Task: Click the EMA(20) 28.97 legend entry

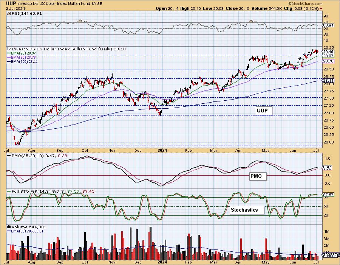Action: [x=22, y=53]
